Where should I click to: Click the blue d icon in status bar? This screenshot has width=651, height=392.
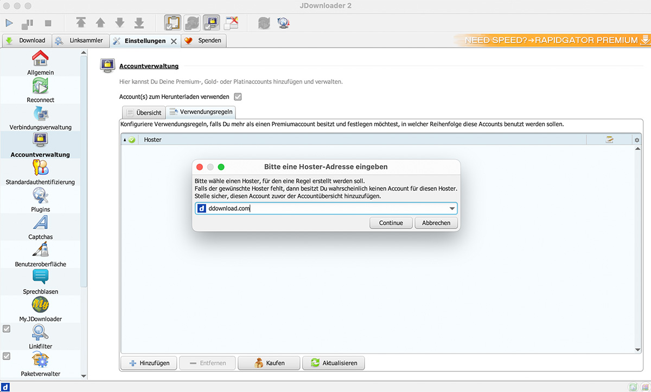[5, 387]
